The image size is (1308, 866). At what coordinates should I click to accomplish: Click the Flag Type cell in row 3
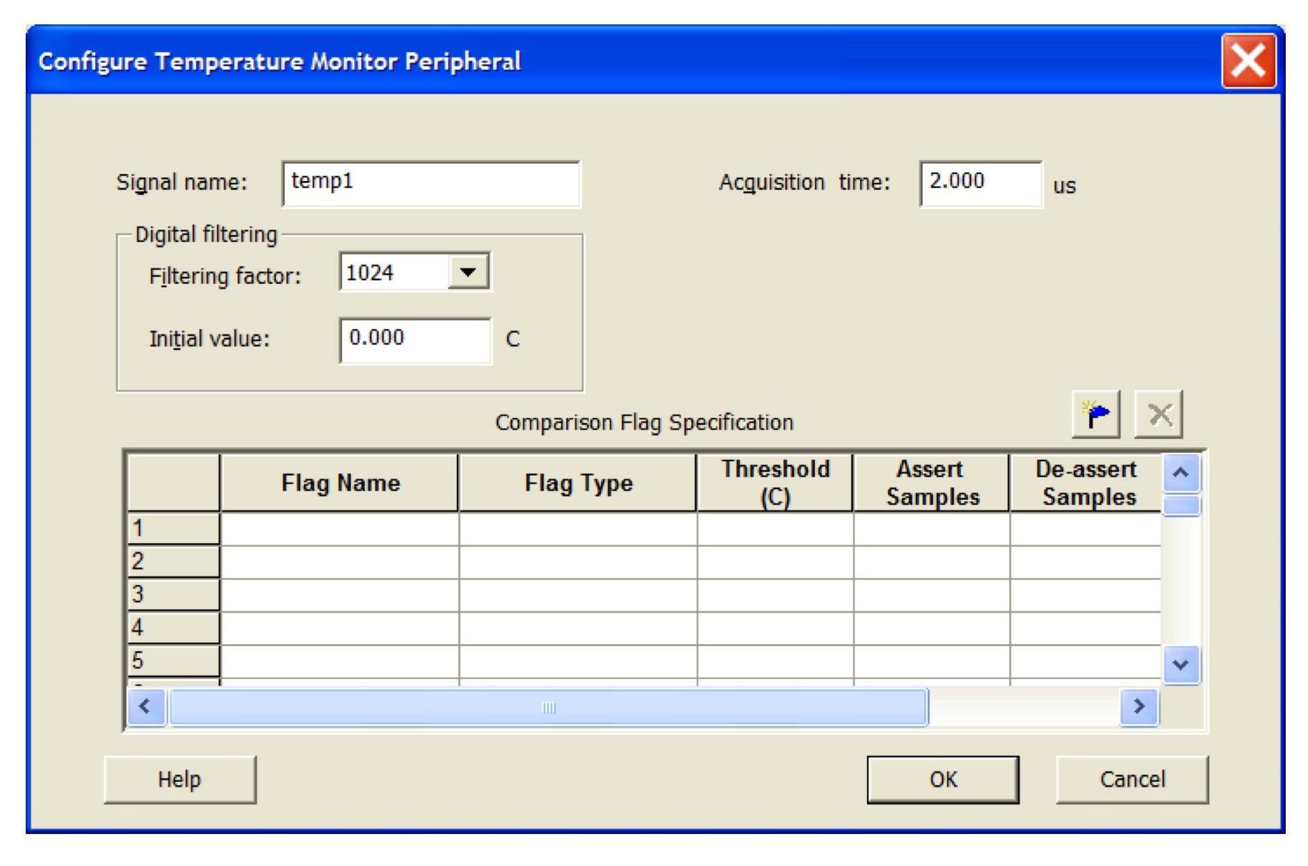(x=578, y=595)
